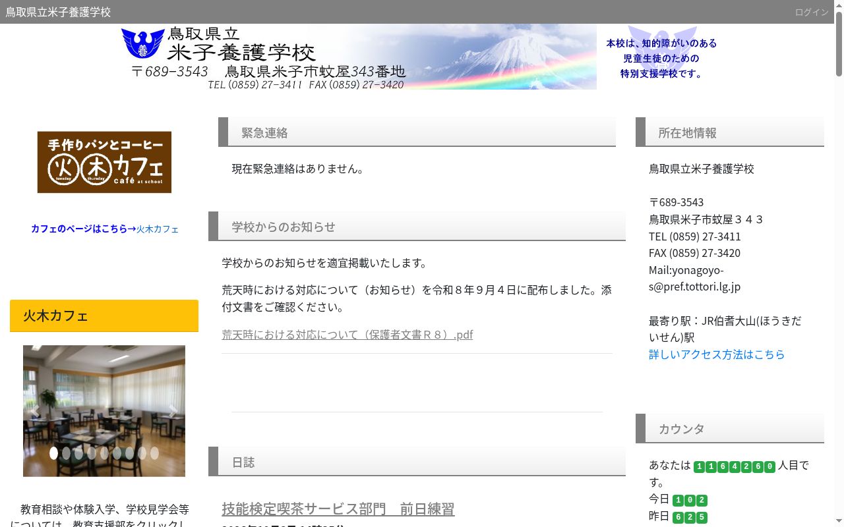
Task: Open 詳しいアクセス方法はこちら link
Action: [717, 354]
